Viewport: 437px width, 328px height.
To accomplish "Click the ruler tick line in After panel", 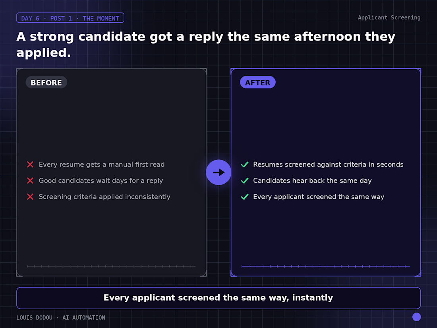I will [325, 266].
